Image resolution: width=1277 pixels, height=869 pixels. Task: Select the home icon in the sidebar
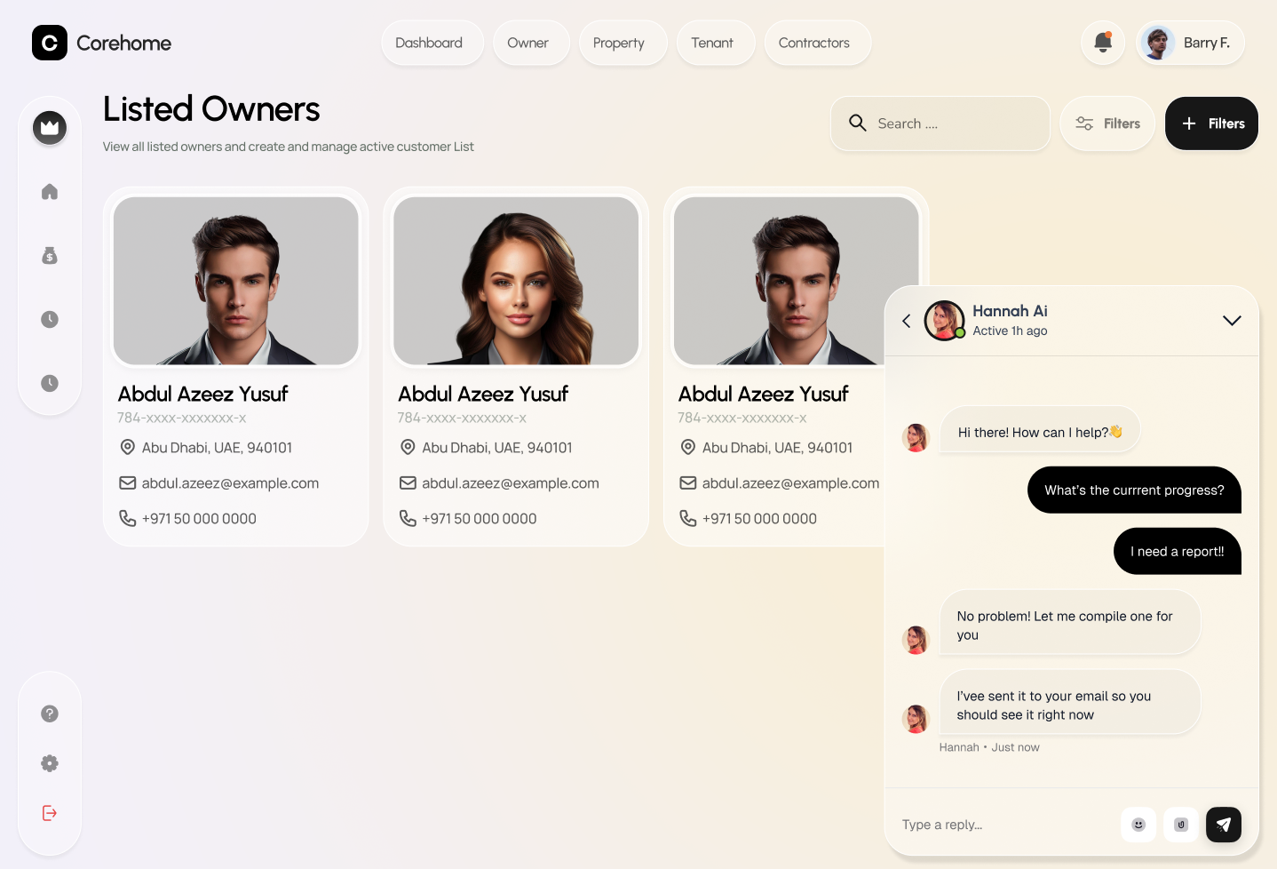(x=50, y=192)
